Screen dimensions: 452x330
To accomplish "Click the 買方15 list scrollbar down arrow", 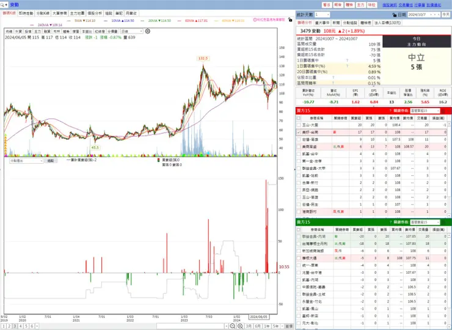I will 449,216.
